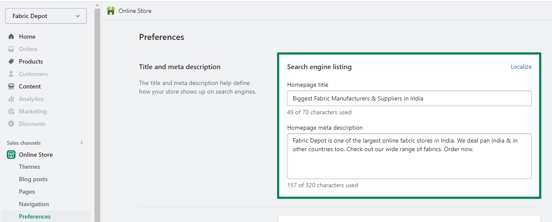Click the Products tag icon
Screen dimensions: 552x222
pos(11,61)
